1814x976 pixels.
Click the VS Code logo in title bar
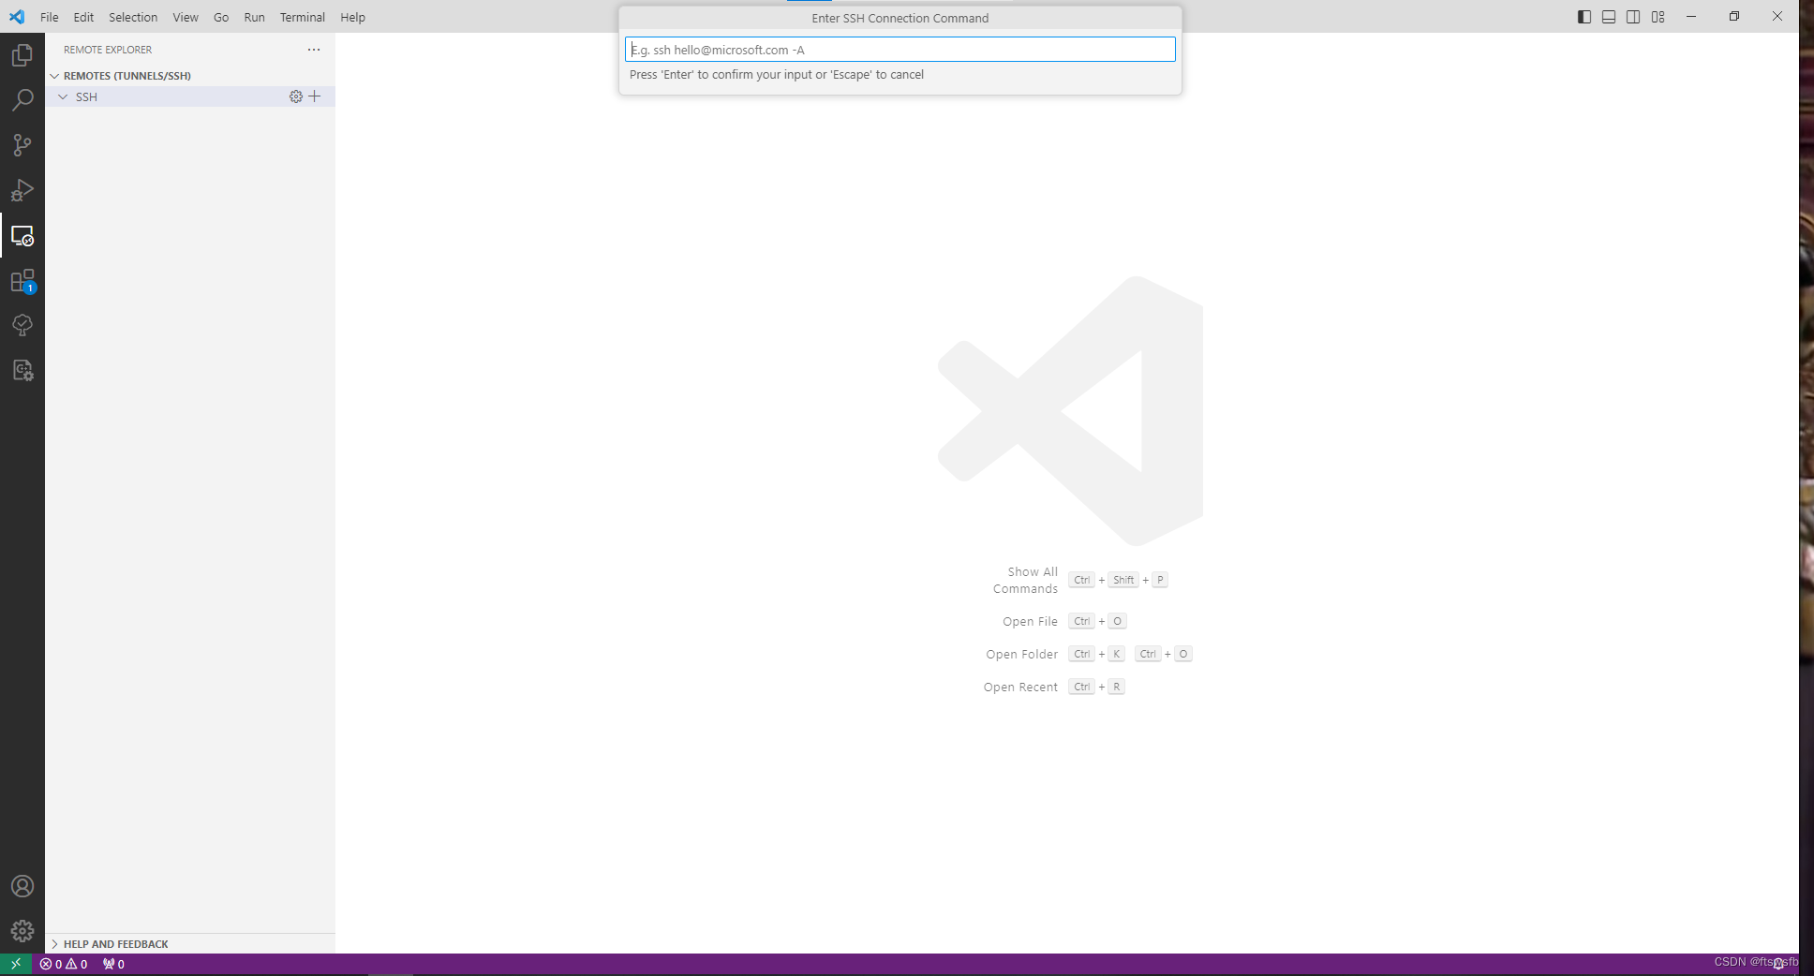click(x=17, y=17)
